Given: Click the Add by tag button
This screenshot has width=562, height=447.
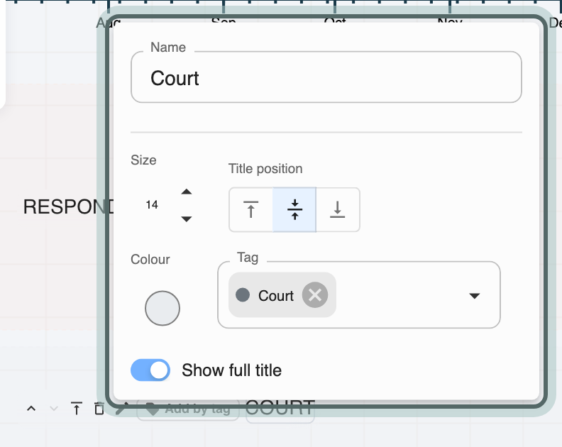Looking at the screenshot, I should pos(188,409).
